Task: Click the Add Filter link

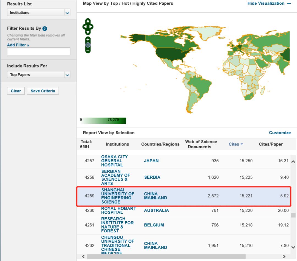Action: [x=18, y=45]
